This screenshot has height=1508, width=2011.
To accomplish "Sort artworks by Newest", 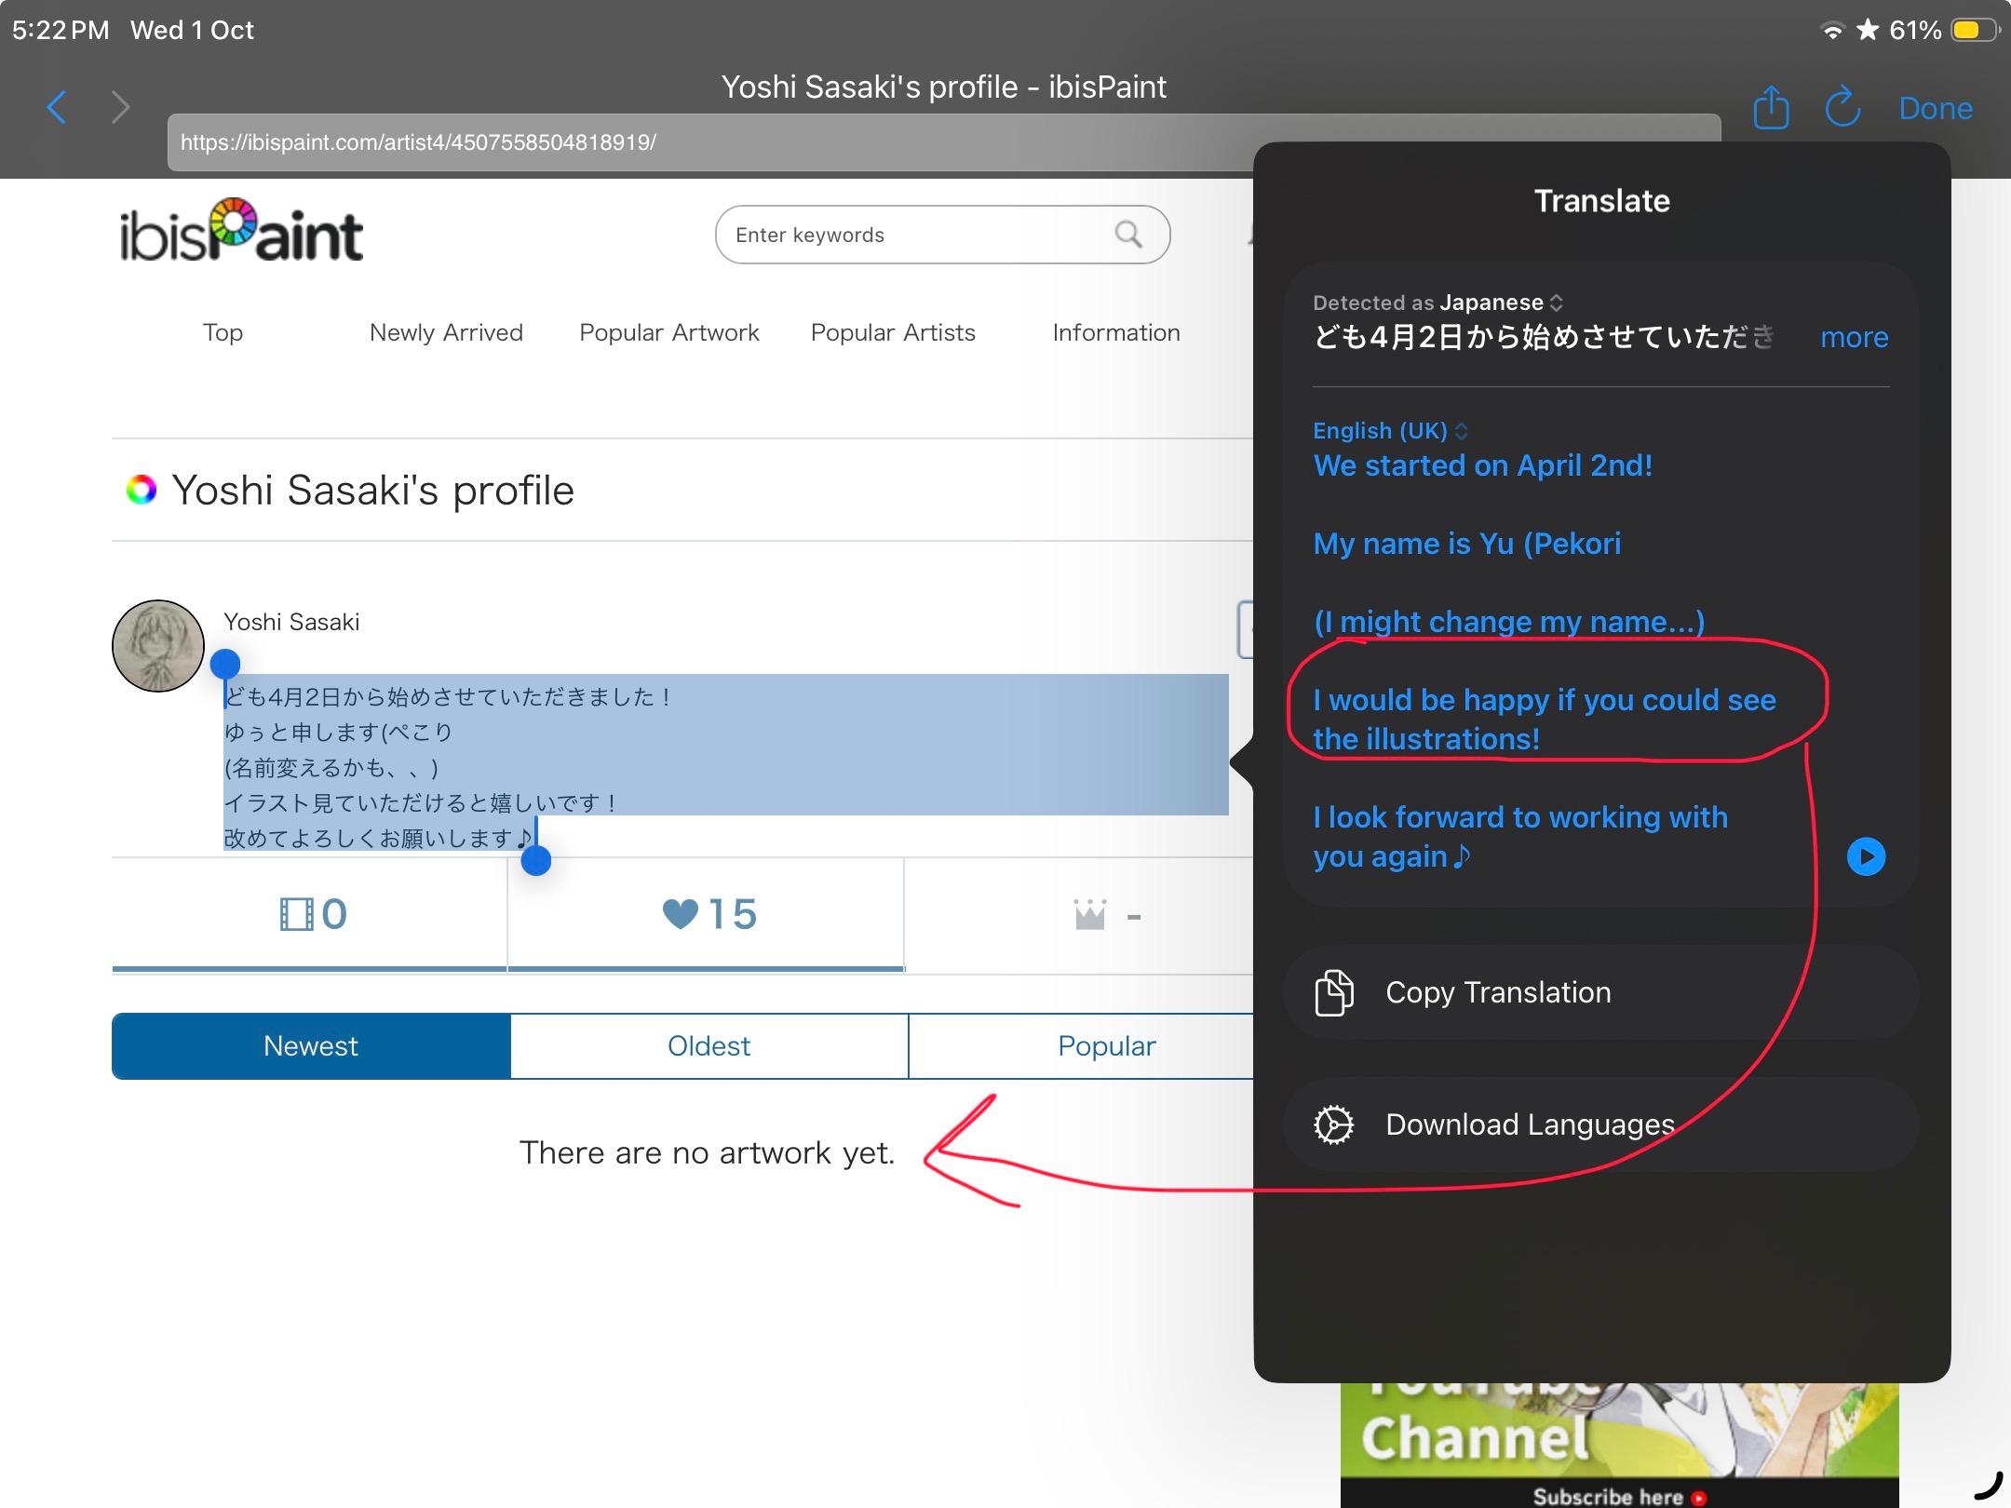I will point(311,1046).
